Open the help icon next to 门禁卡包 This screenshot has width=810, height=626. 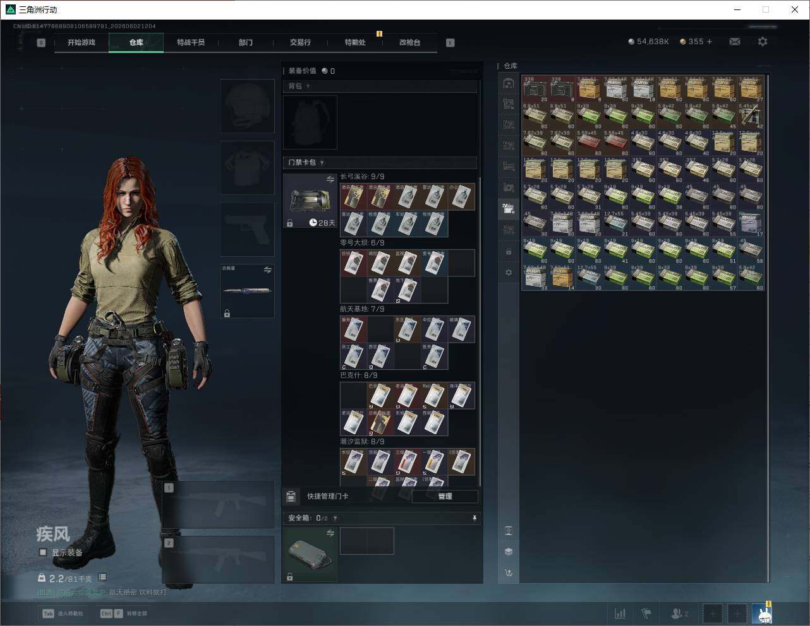tap(322, 163)
